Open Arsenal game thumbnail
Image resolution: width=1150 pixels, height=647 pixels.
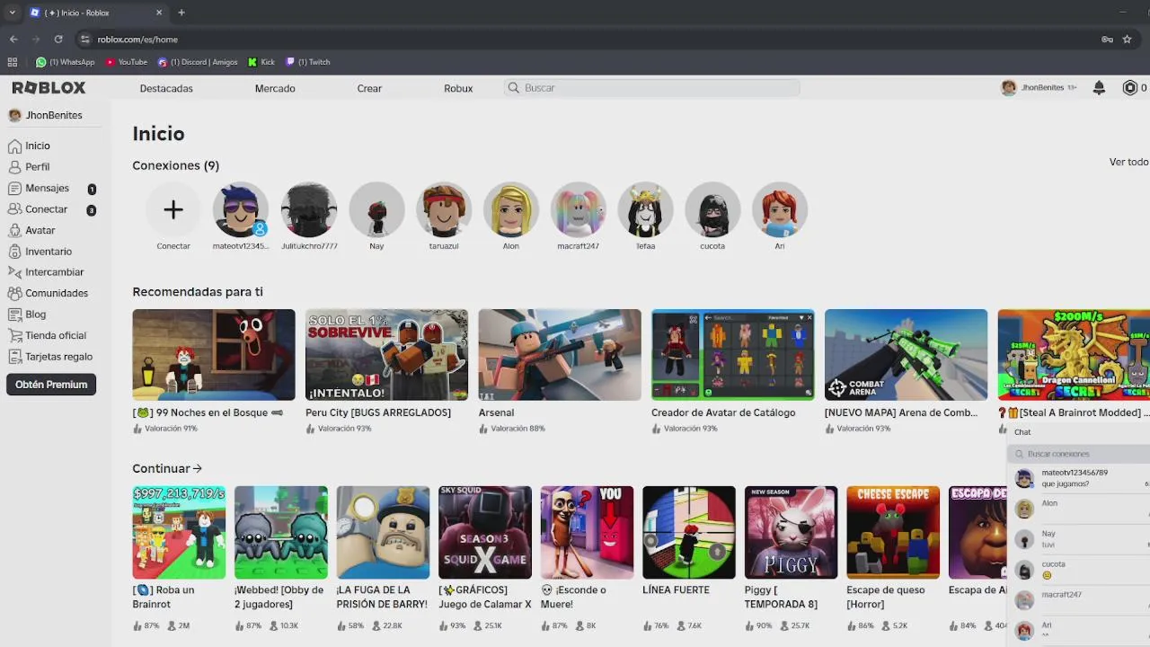pyautogui.click(x=560, y=355)
